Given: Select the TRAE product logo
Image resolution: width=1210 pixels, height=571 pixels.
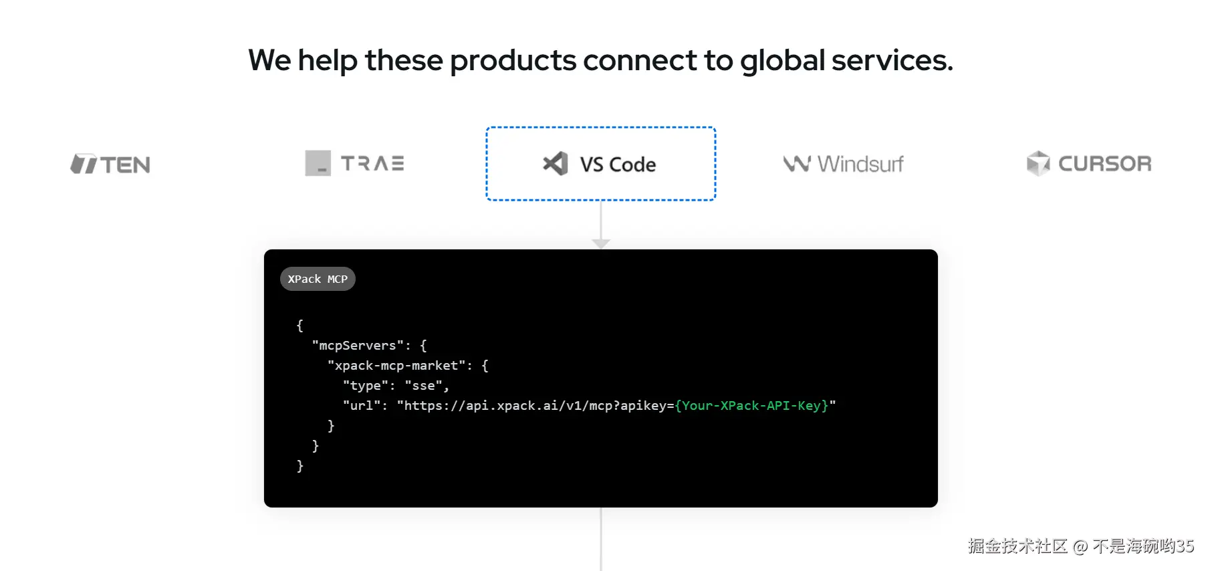Looking at the screenshot, I should pos(354,163).
